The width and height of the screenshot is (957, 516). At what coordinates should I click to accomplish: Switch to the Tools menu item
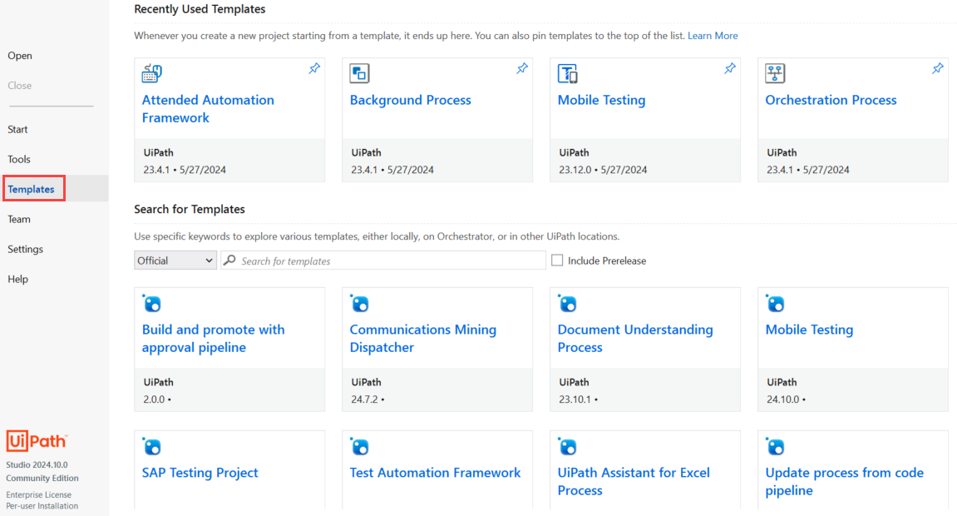tap(19, 159)
